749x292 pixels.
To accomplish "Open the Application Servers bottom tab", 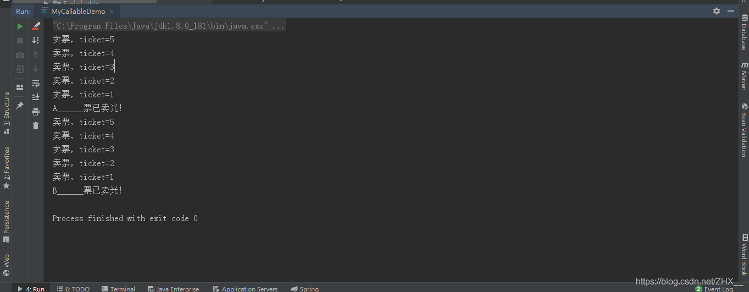I will [245, 289].
